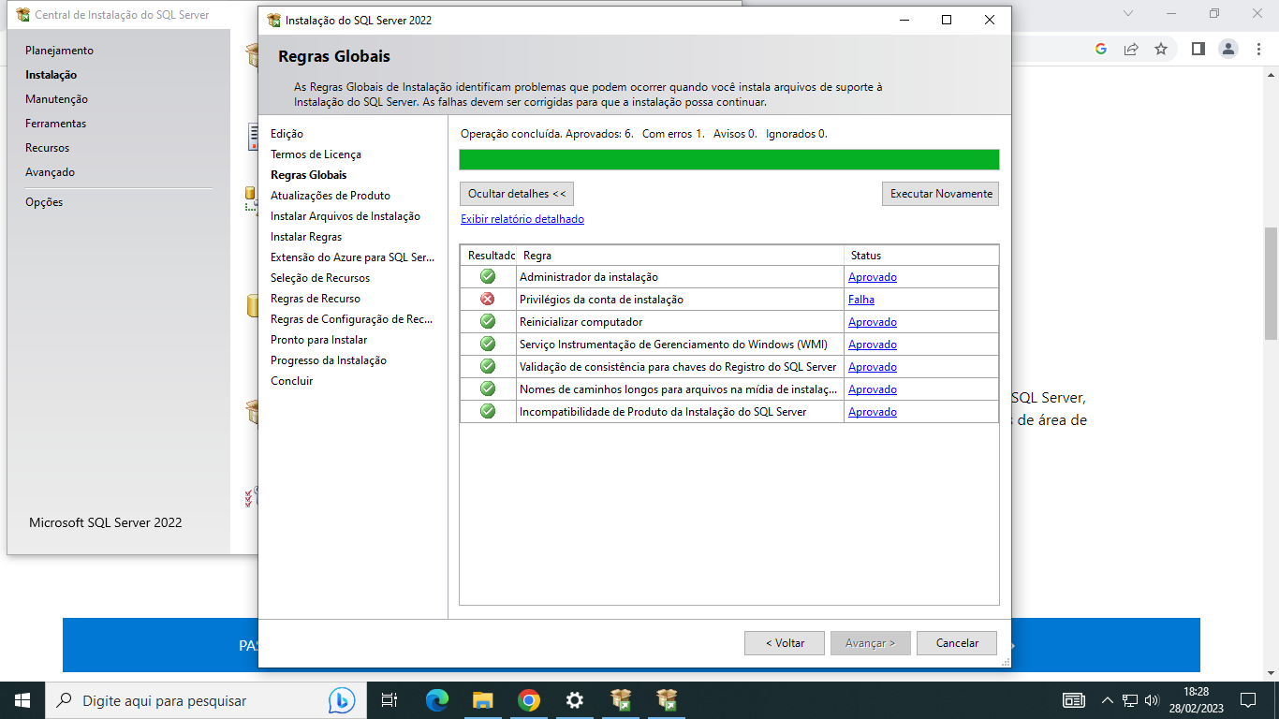Image resolution: width=1279 pixels, height=719 pixels.
Task: Open Falha status link
Action: pos(861,300)
